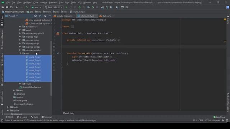Open the Logcat tool window

[x=22, y=117]
